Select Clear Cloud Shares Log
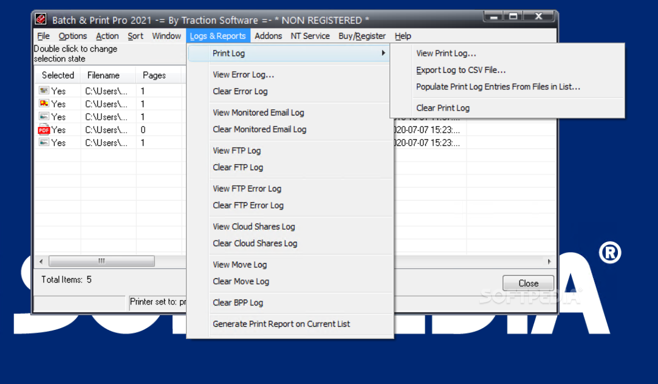 coord(255,244)
